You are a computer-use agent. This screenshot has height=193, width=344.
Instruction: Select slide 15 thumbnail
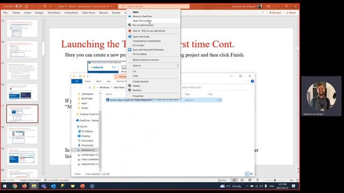pos(22,71)
